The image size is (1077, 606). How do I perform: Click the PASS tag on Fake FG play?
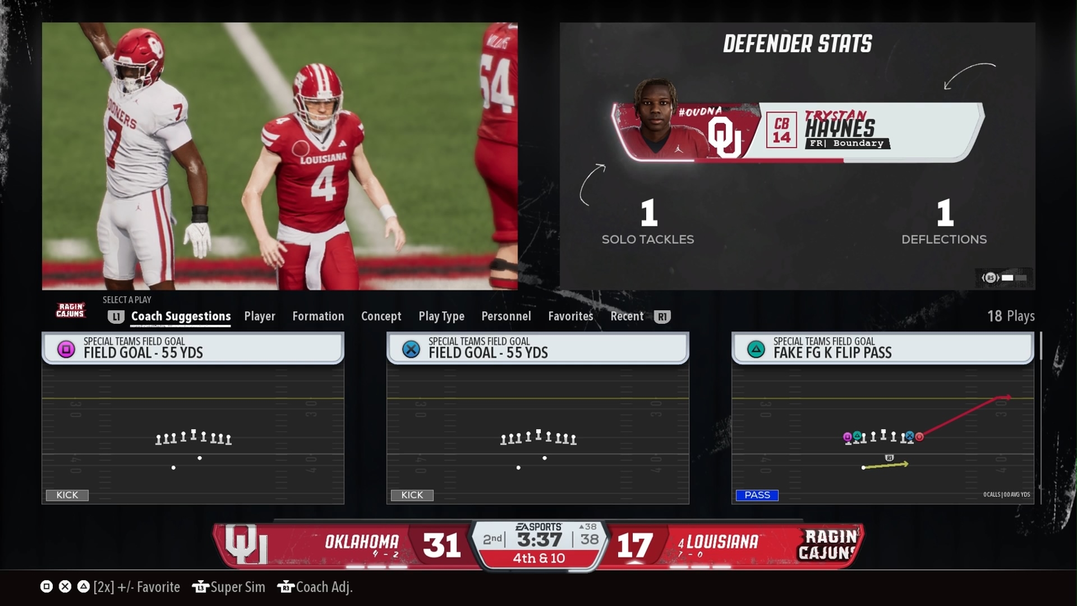click(757, 495)
